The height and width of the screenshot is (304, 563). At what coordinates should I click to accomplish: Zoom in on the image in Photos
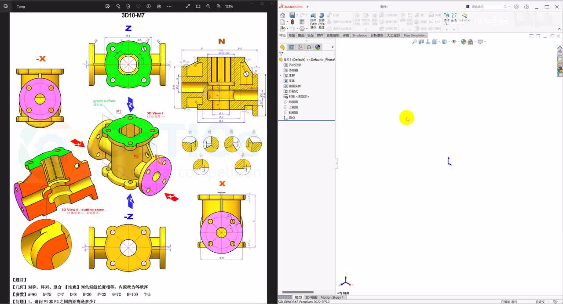coord(219,7)
